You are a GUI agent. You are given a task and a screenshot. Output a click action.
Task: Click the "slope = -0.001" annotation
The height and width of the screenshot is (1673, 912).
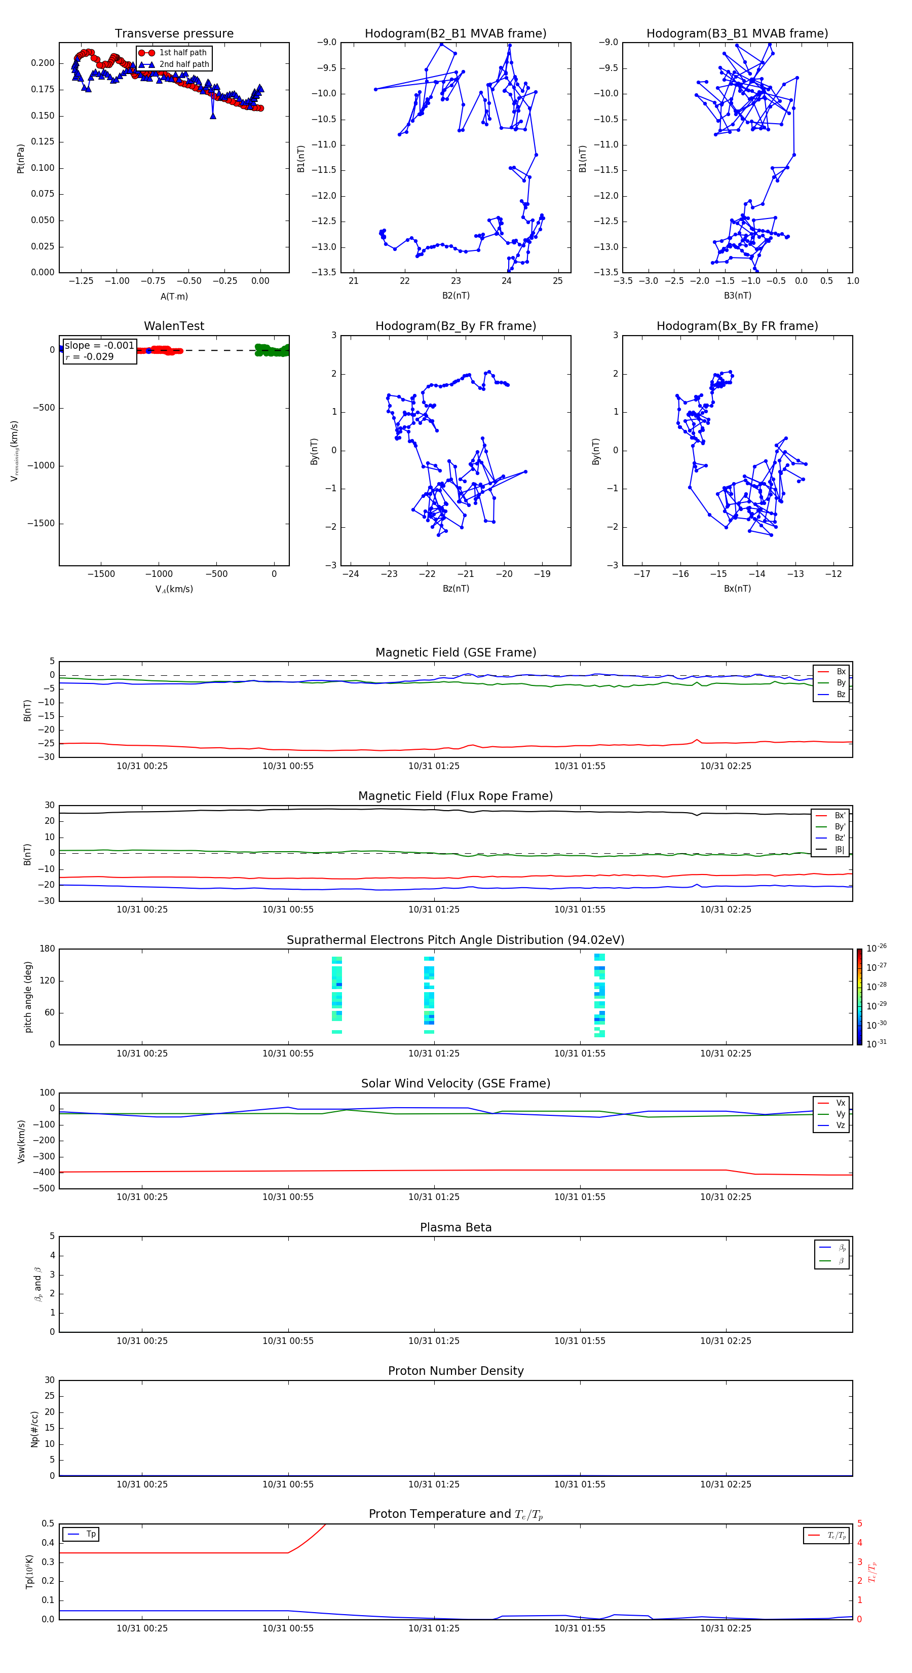coord(99,346)
